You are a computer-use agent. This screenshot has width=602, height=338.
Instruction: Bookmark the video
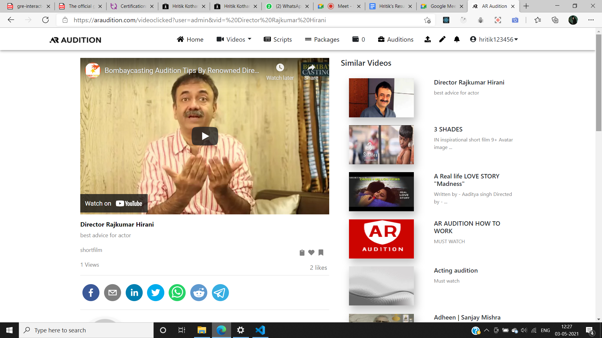321,253
